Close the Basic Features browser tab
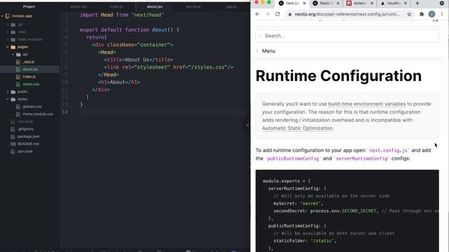The height and width of the screenshot is (252, 449). tap(338, 3)
